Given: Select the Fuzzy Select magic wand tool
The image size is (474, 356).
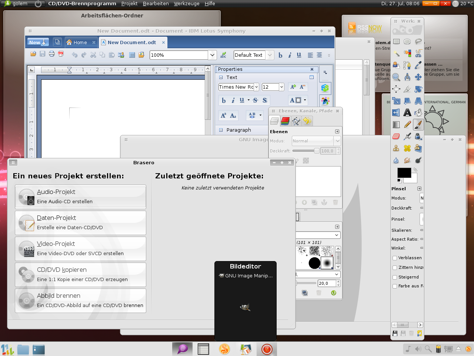Looking at the screenshot, I should (x=395, y=53).
